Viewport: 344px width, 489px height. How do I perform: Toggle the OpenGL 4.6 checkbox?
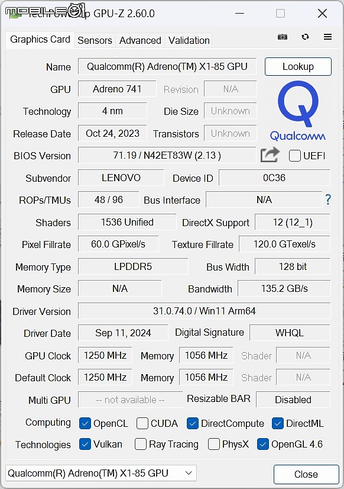tap(263, 444)
